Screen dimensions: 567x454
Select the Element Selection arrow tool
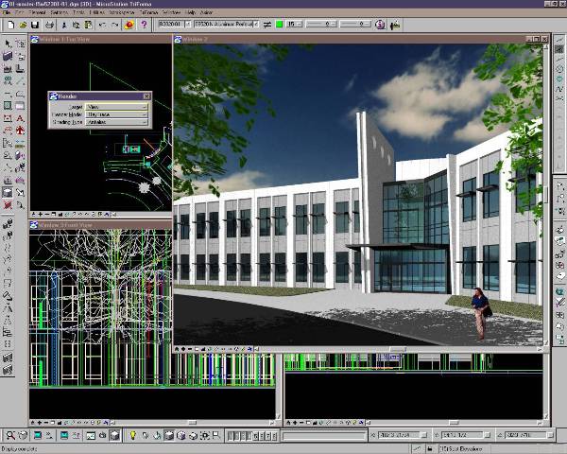8,44
